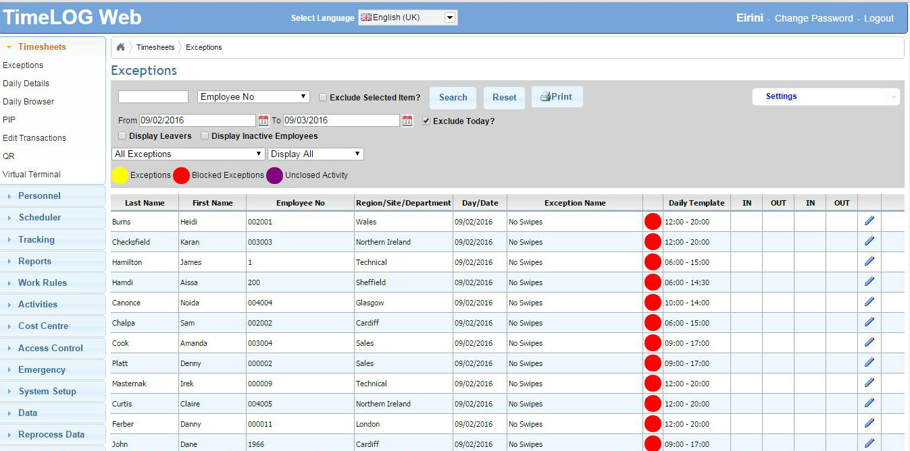Click the home icon in breadcrumb
Viewport: 910px width, 451px height.
120,47
